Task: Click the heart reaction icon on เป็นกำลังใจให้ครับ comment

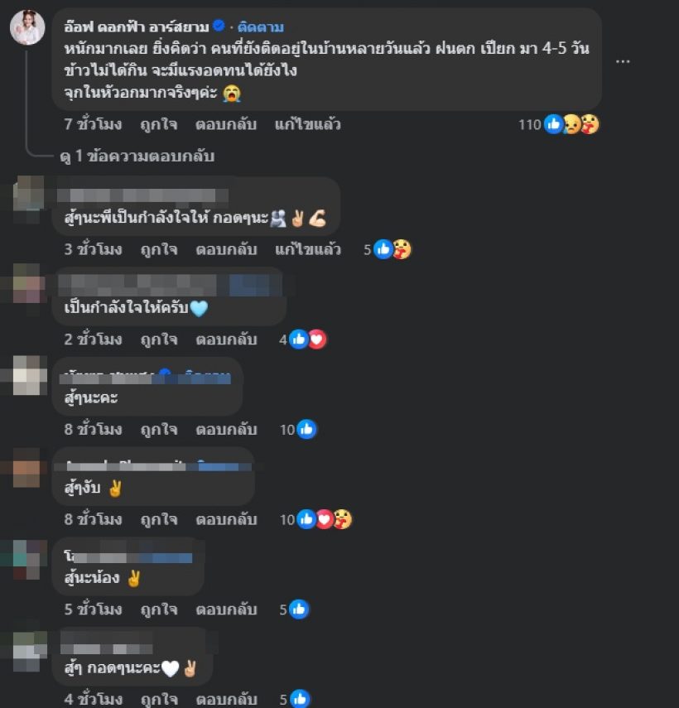Action: click(317, 340)
